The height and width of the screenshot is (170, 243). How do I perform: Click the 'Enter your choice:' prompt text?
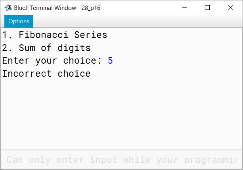pyautogui.click(x=52, y=60)
